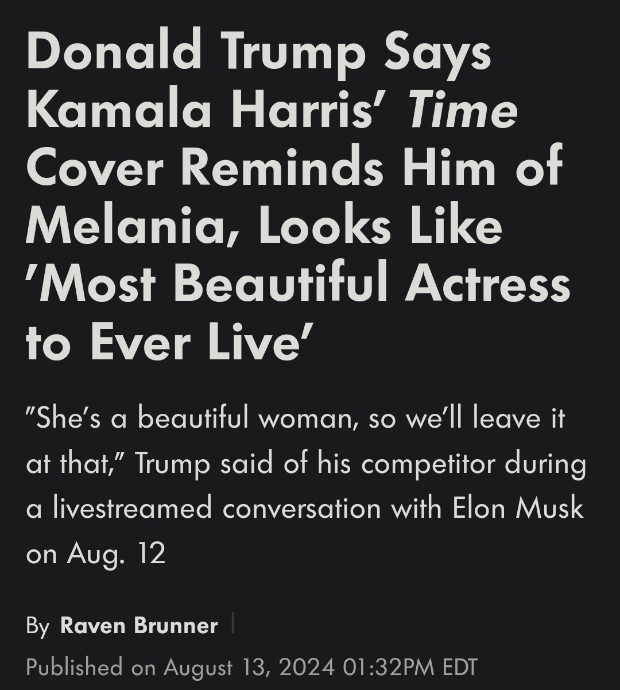620x690 pixels.
Task: Click 'Cover Reminds Him of' headline line
Action: (x=294, y=169)
